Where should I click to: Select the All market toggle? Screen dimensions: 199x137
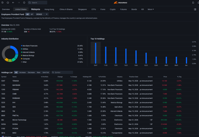27,14
